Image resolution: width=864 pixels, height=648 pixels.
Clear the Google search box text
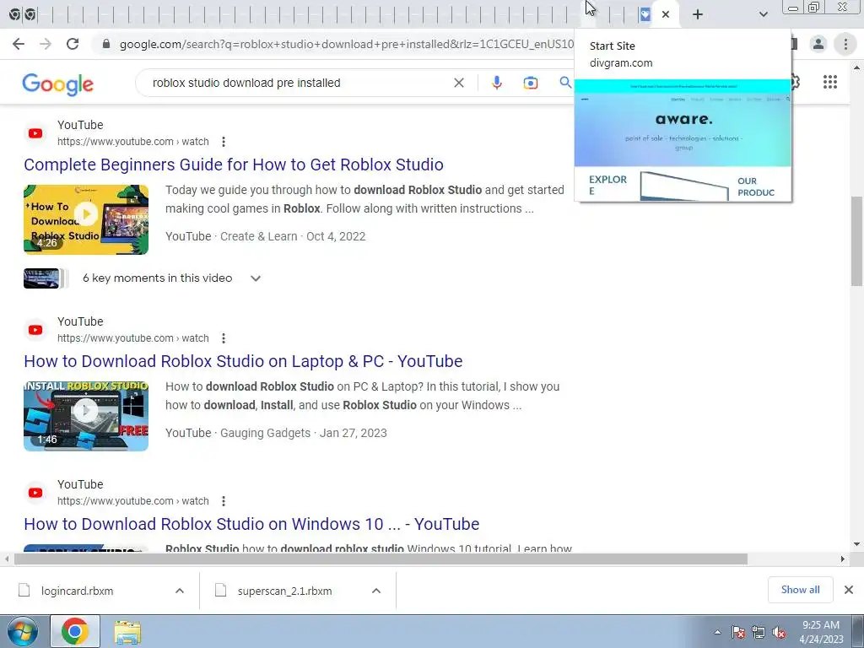(x=458, y=83)
